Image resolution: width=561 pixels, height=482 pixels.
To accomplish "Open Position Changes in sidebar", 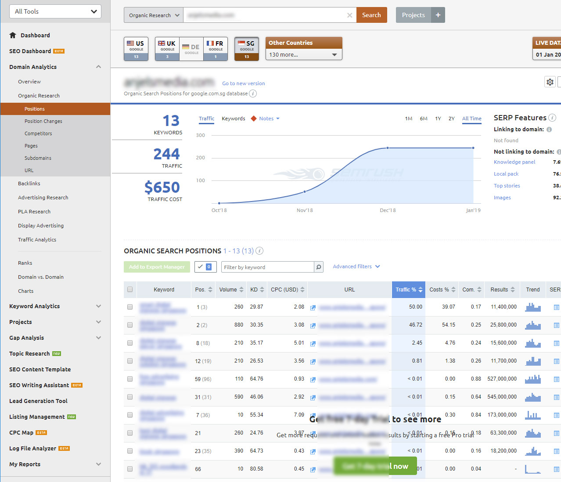I will coord(43,121).
